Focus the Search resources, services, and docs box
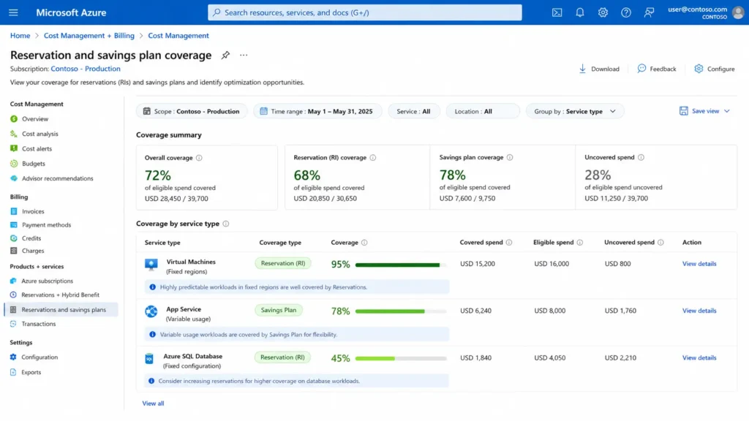The height and width of the screenshot is (421, 749). coord(365,12)
